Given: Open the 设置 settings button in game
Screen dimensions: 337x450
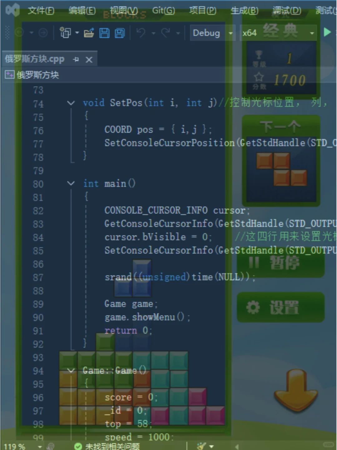Looking at the screenshot, I should coord(281,307).
